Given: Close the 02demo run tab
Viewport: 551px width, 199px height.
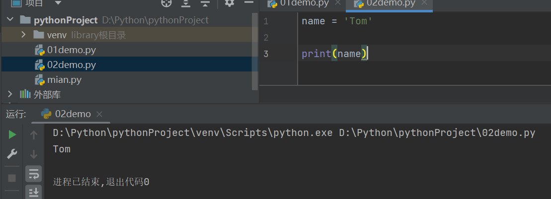Looking at the screenshot, I should pyautogui.click(x=99, y=114).
